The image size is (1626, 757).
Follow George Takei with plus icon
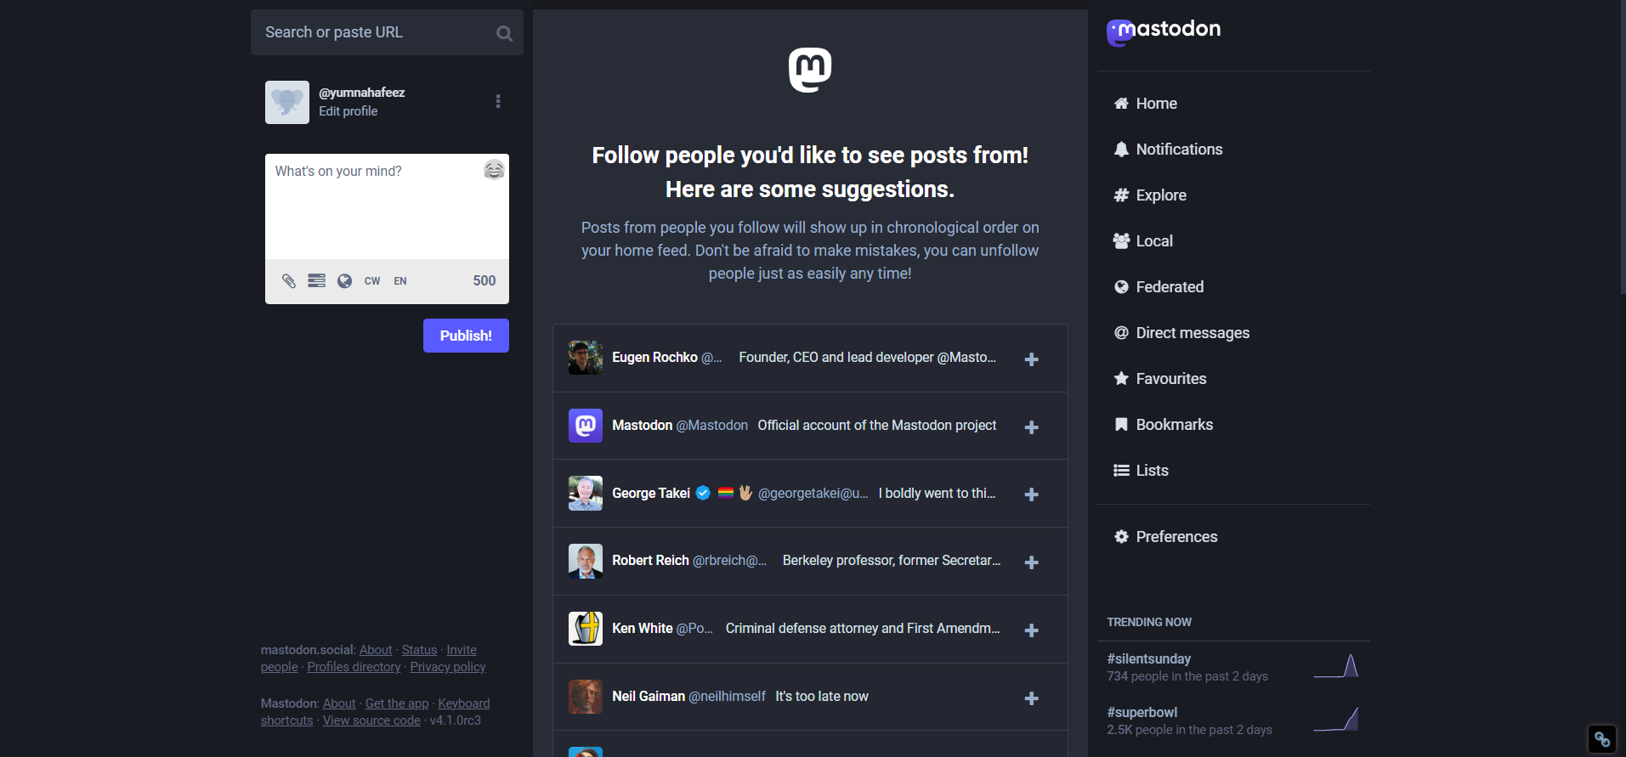tap(1031, 494)
